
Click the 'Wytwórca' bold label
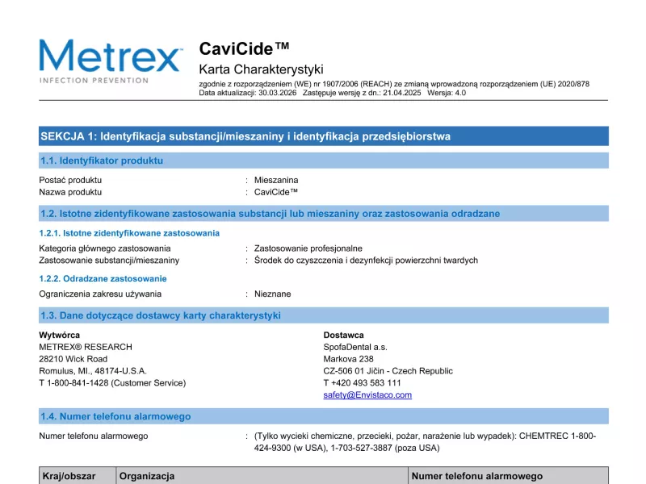pos(59,335)
